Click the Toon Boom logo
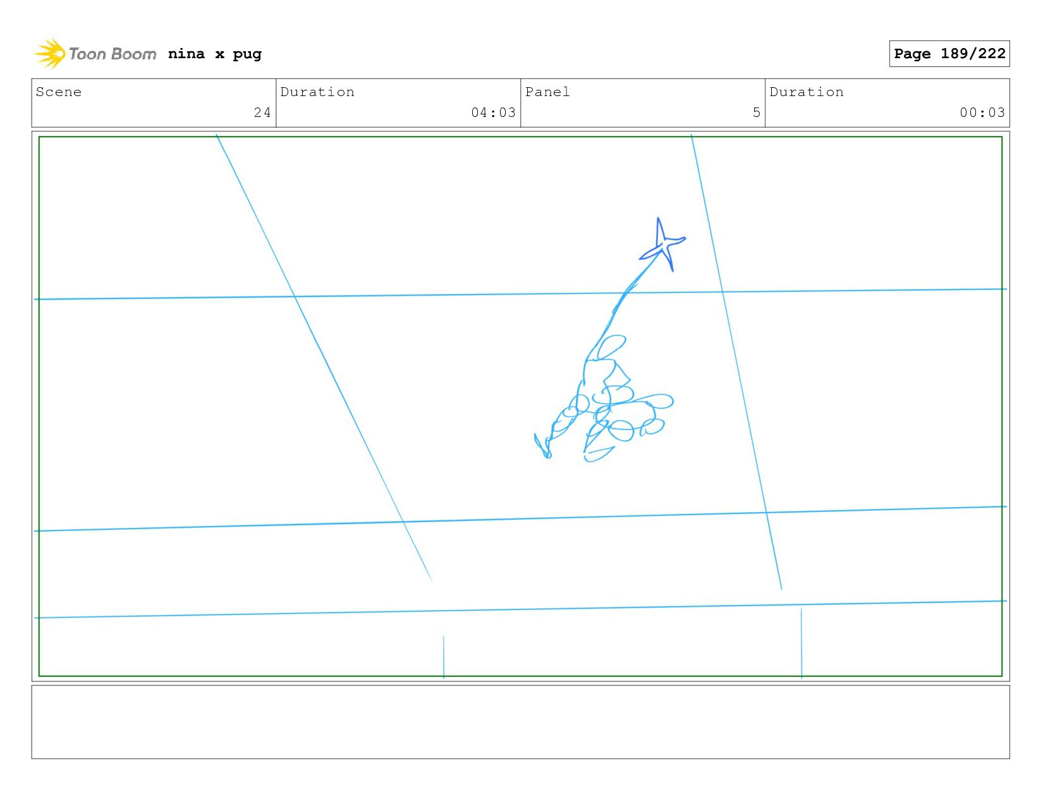This screenshot has height=806, width=1043. tap(95, 54)
